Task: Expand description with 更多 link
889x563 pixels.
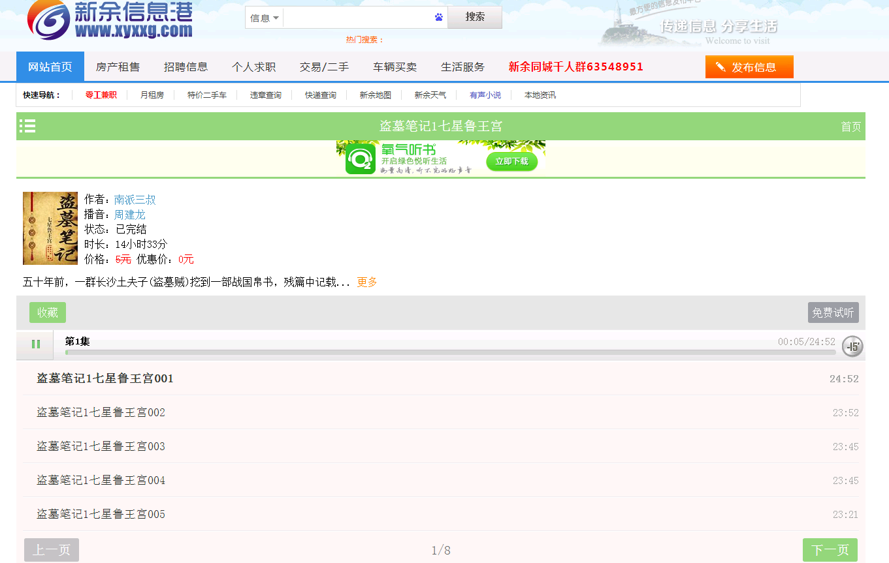Action: tap(367, 282)
